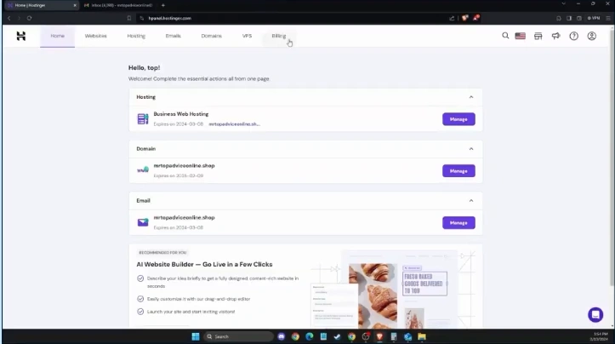Click Manage button in the Domain section
Viewport: 615px width, 344px height.
pos(458,170)
